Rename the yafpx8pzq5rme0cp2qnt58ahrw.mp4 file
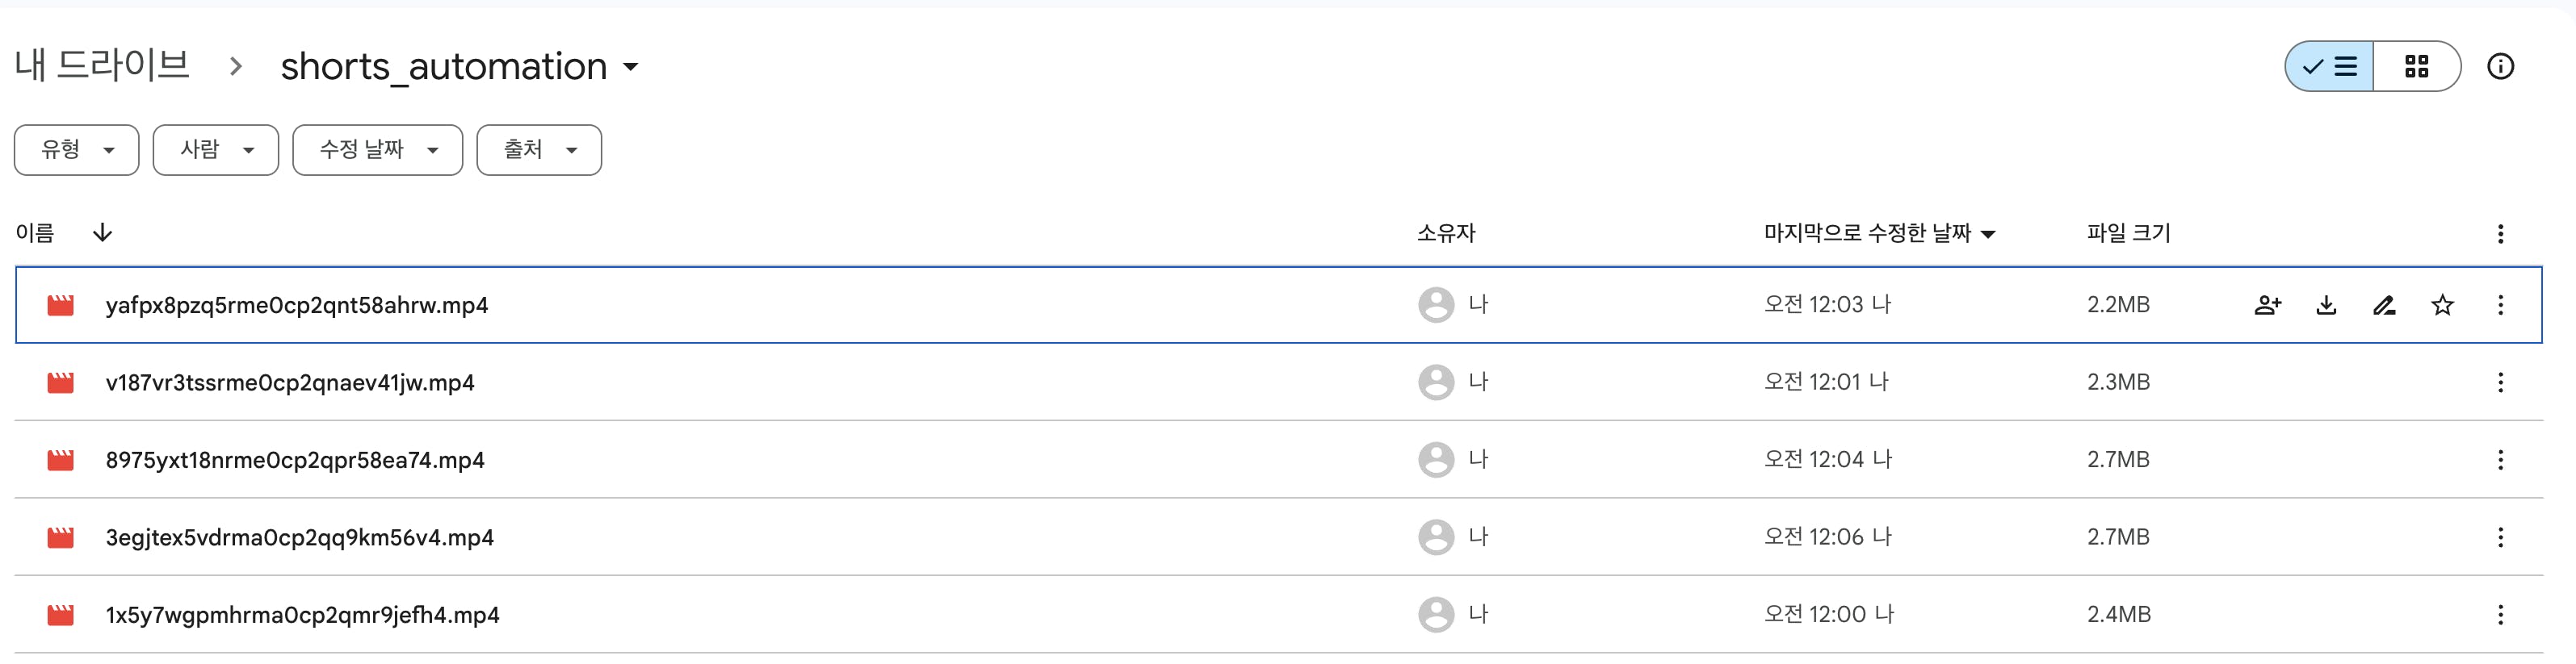The width and height of the screenshot is (2576, 664). (x=2384, y=304)
